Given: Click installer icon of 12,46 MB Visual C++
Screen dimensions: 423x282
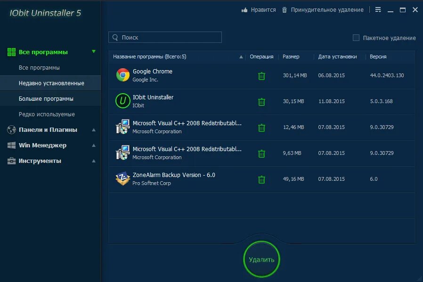Looking at the screenshot, I should [123, 127].
